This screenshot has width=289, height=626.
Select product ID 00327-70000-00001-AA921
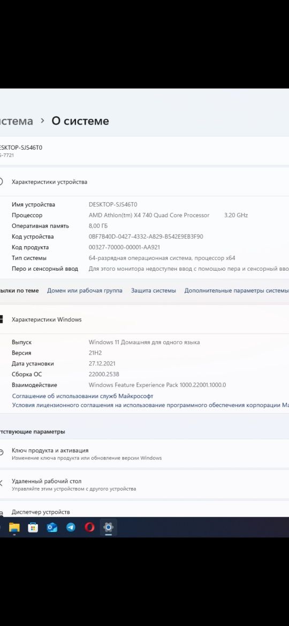(125, 248)
